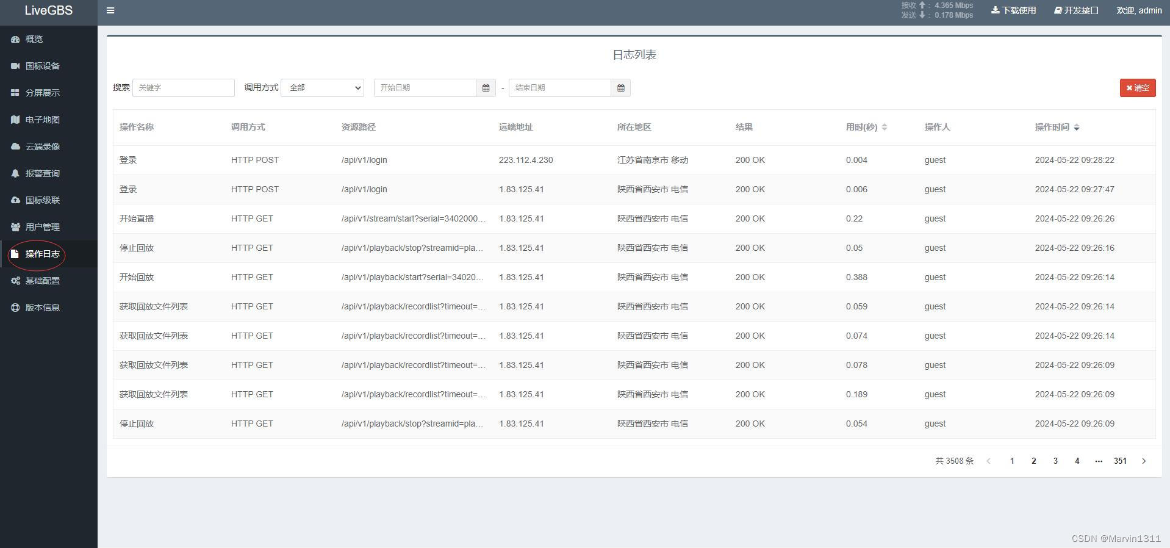
Task: Click the 操作名称 column header
Action: pyautogui.click(x=137, y=127)
